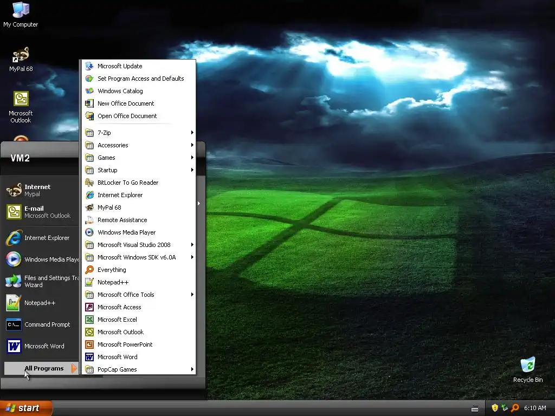Click the My Computer desktop icon

tap(21, 14)
